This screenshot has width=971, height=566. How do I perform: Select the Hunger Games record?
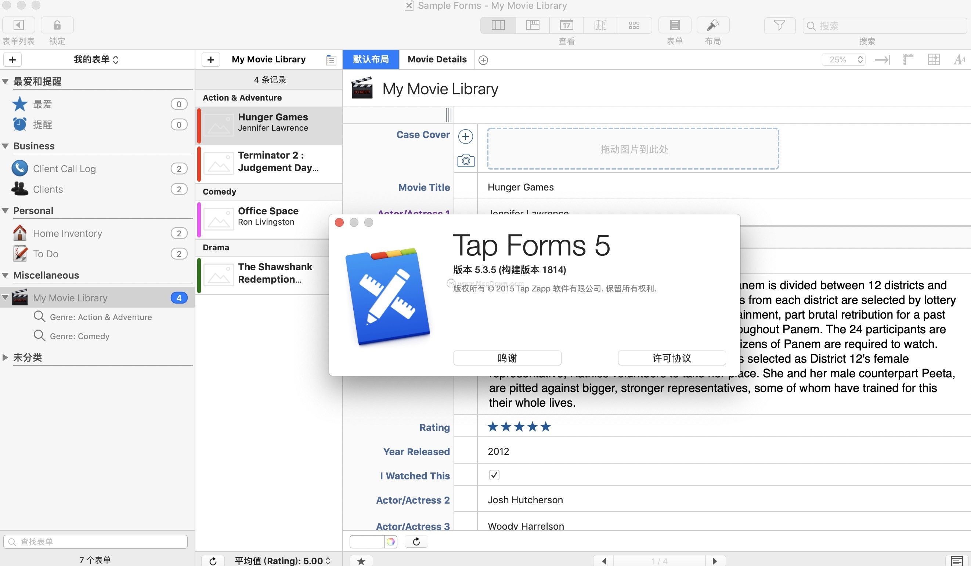click(270, 126)
